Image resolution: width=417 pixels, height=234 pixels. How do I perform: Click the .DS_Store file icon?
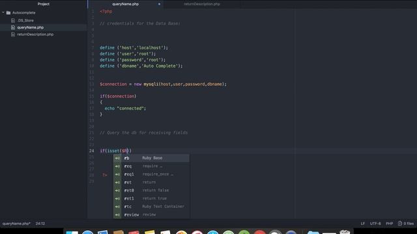(x=13, y=20)
